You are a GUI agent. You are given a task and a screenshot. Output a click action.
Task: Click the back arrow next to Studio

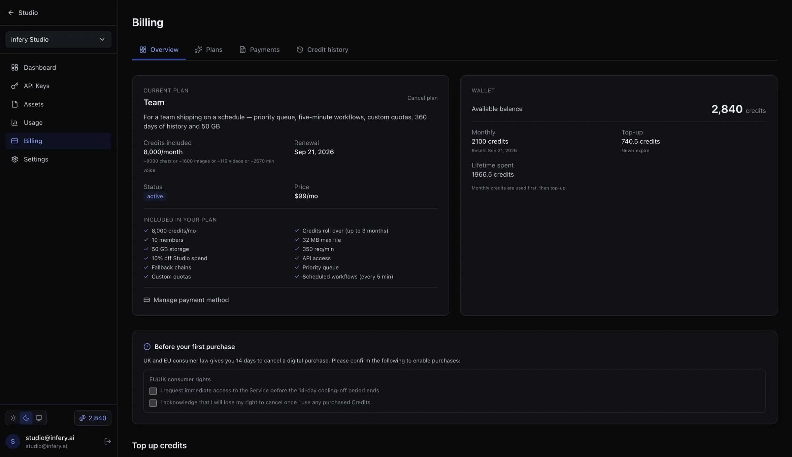(11, 13)
